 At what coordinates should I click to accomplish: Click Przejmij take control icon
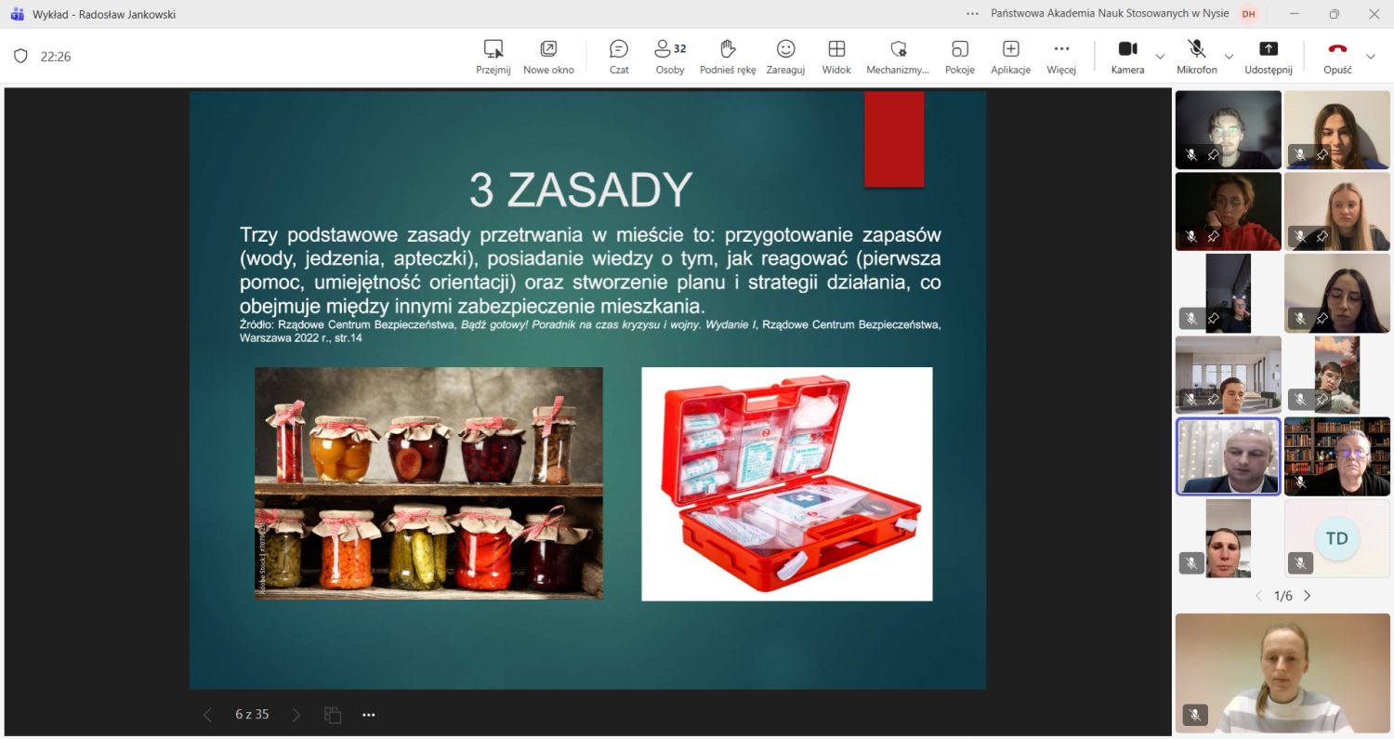click(x=493, y=57)
